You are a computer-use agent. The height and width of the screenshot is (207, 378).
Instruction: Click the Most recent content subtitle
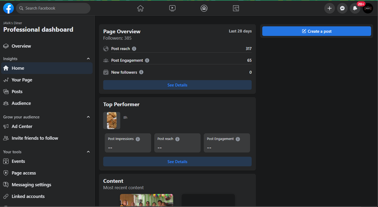123,188
